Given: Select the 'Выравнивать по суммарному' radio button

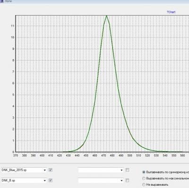Looking at the screenshot, I should click(144, 172).
